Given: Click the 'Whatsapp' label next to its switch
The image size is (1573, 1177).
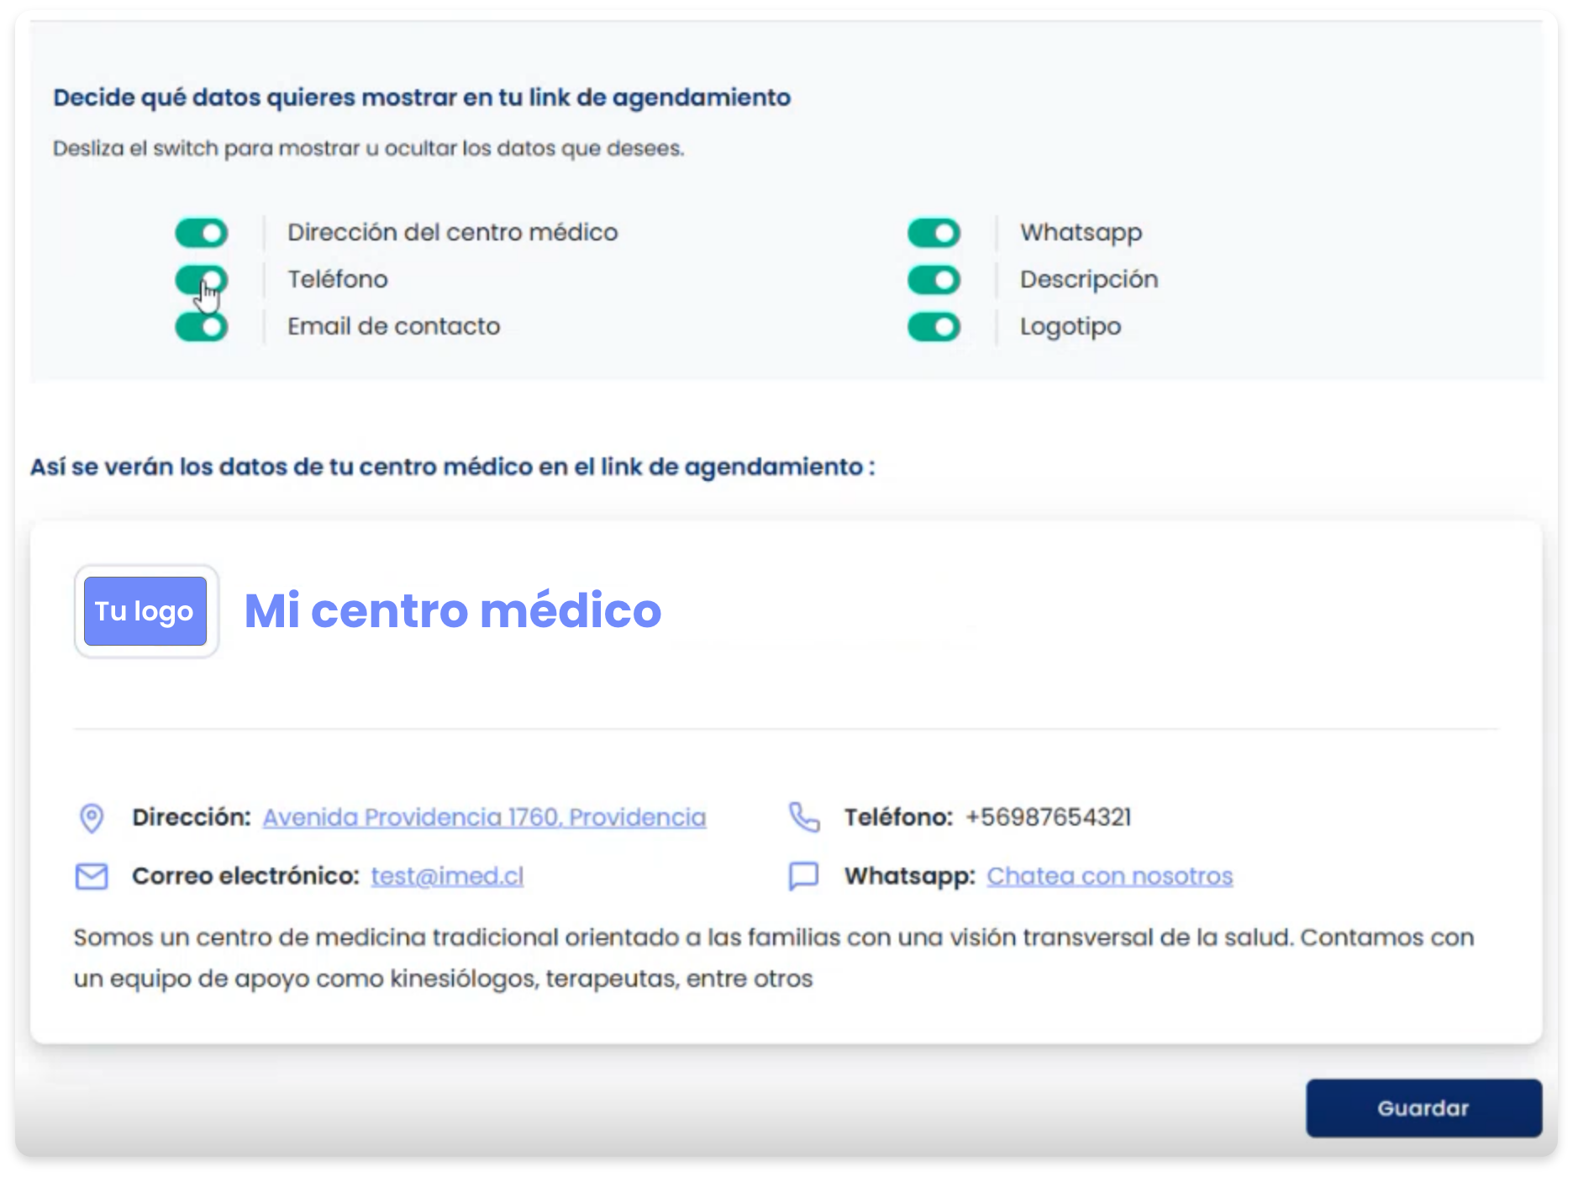Looking at the screenshot, I should [1081, 233].
